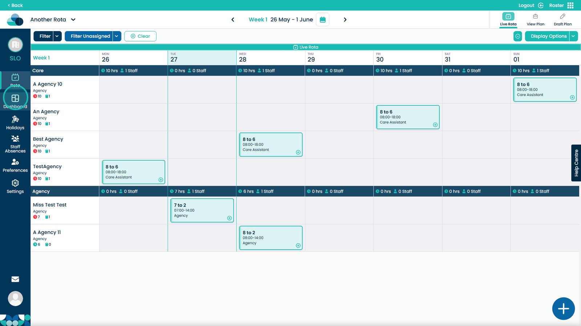Open the Roster apps grid icon
Image resolution: width=581 pixels, height=326 pixels.
(570, 5)
